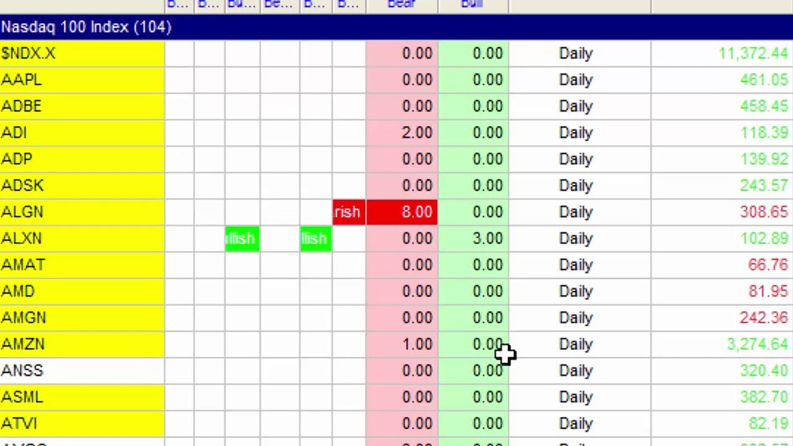Select the AMZN ticker symbol
Image resolution: width=793 pixels, height=446 pixels.
(x=24, y=344)
